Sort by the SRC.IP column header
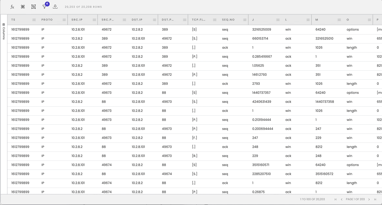382x205 pixels. tap(77, 20)
